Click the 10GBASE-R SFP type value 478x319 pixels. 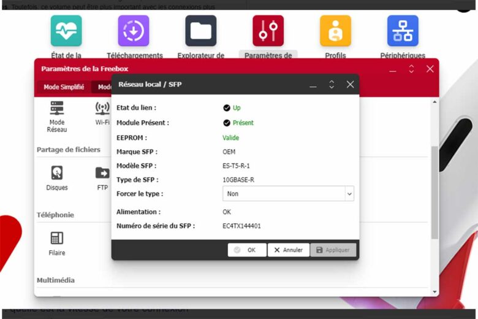pos(238,180)
